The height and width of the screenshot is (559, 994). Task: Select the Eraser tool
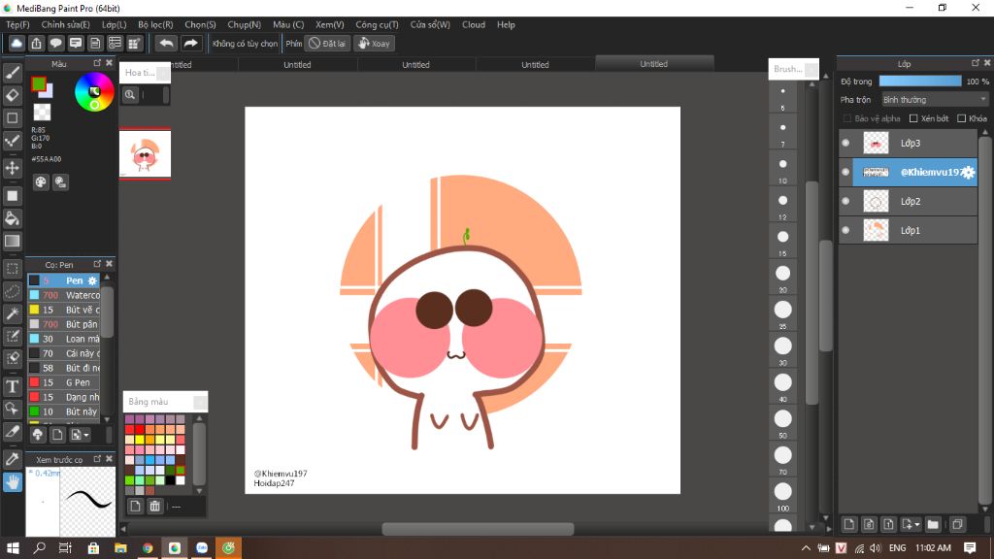[12, 95]
